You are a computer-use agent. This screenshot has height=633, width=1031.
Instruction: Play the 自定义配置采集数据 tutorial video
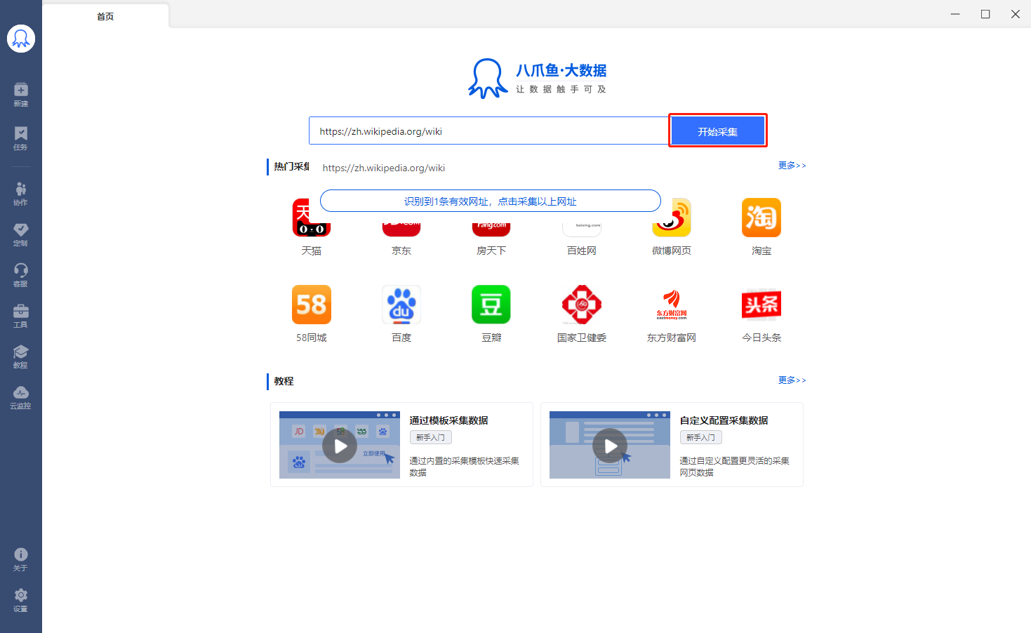point(610,446)
